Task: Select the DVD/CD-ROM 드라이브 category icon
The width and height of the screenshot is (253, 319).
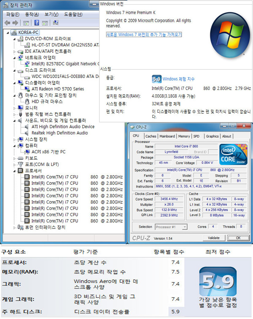Action: (20, 38)
